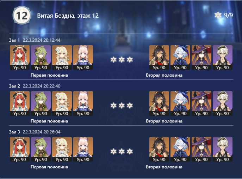The width and height of the screenshot is (242, 179).
Task: Click Furina portrait in Зал 2 second half
Action: [180, 103]
